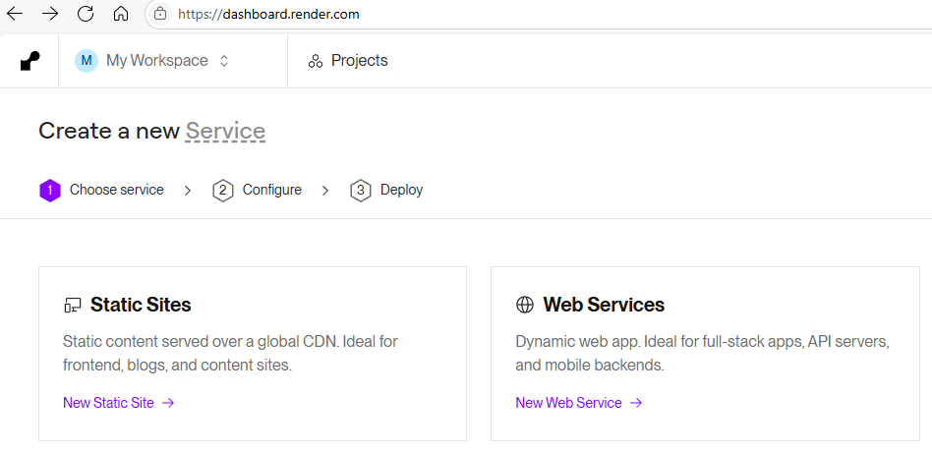The height and width of the screenshot is (453, 932).
Task: Open the browser home icon
Action: [121, 14]
